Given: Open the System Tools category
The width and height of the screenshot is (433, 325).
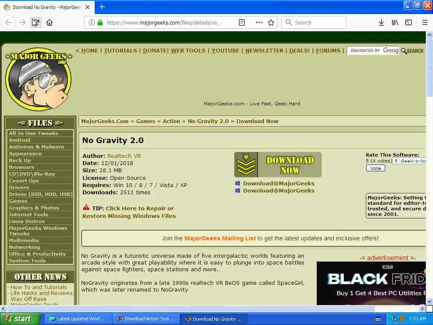Looking at the screenshot, I should point(27,261).
